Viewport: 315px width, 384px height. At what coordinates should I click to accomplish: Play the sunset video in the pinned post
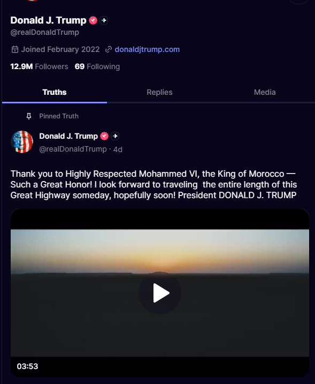[x=160, y=293]
